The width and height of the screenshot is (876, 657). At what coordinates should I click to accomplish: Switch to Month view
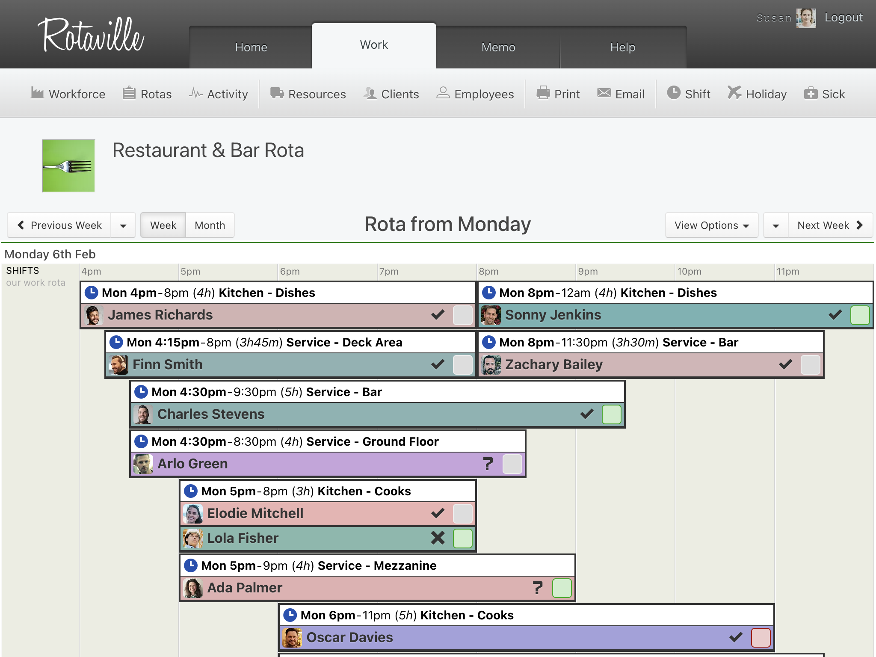pyautogui.click(x=210, y=225)
